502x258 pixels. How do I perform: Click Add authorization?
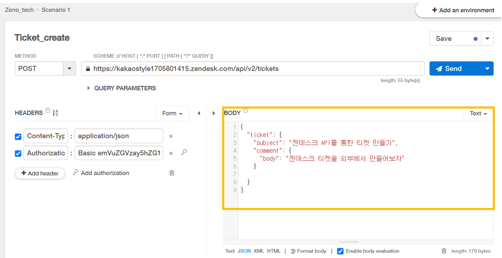pos(105,173)
